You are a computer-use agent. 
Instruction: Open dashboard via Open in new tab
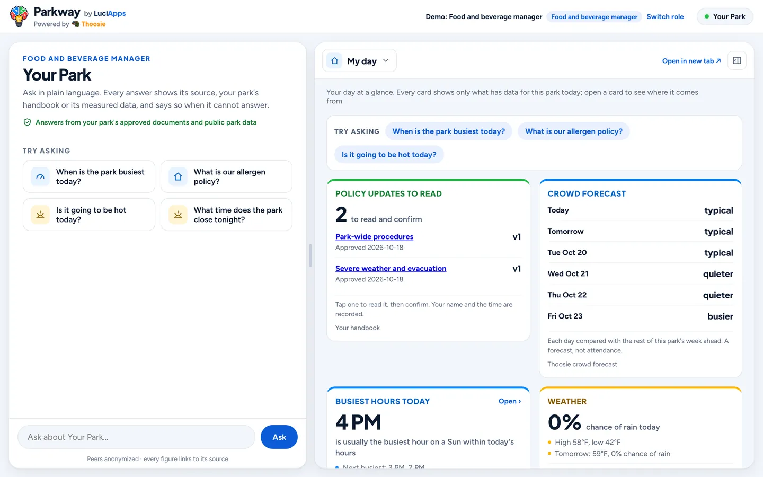pyautogui.click(x=691, y=61)
